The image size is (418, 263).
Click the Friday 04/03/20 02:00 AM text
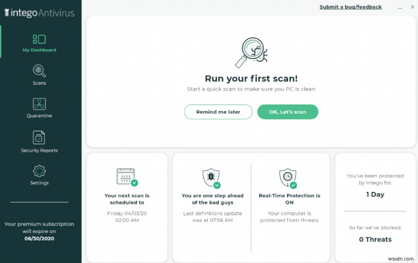(x=127, y=216)
